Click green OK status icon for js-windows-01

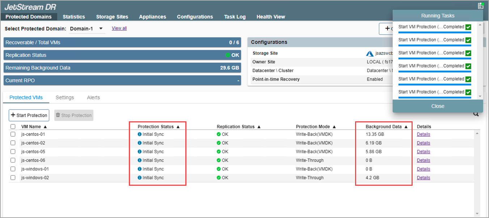pyautogui.click(x=219, y=169)
